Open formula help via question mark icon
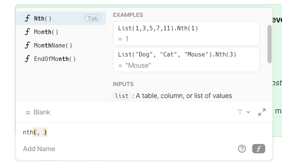Screen dimensions: 282x162 coord(242,149)
